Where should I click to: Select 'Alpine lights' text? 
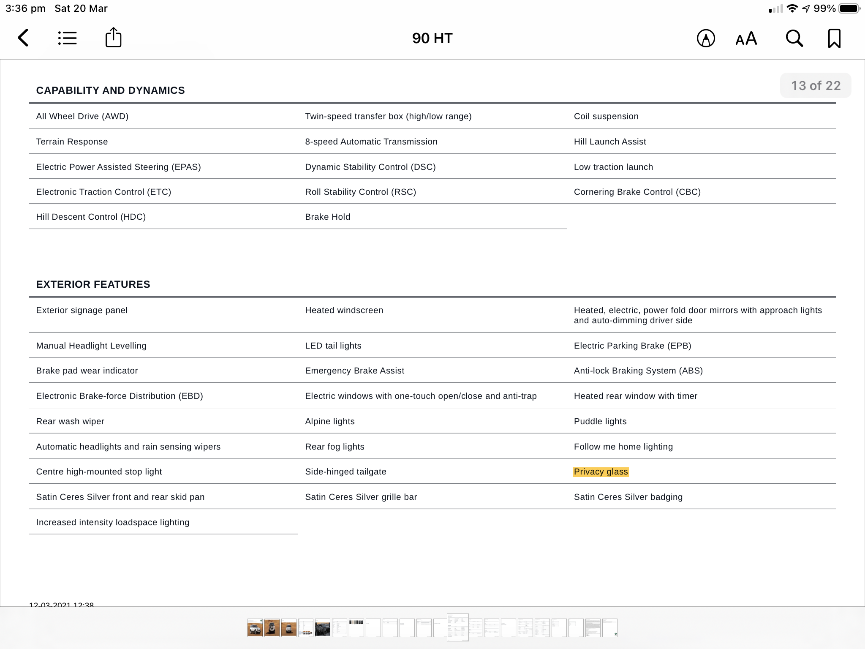[x=330, y=421]
